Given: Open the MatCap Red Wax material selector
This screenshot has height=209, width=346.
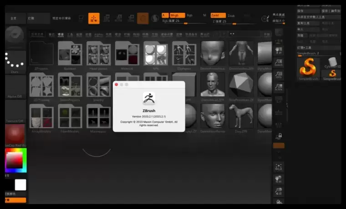Looking at the screenshot, I should coord(15,136).
